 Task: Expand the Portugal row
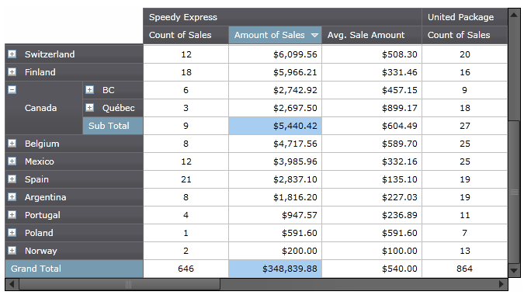[12, 215]
